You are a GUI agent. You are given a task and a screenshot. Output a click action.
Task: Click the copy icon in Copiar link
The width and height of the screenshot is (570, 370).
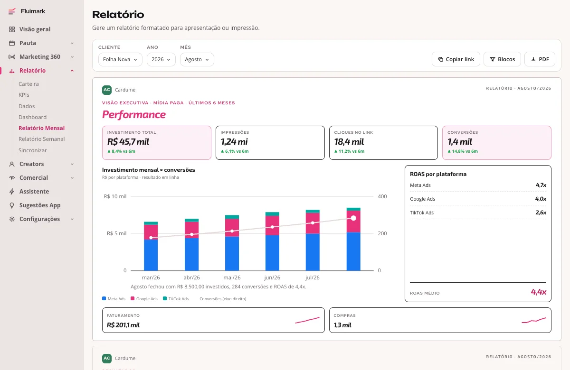[x=440, y=59]
